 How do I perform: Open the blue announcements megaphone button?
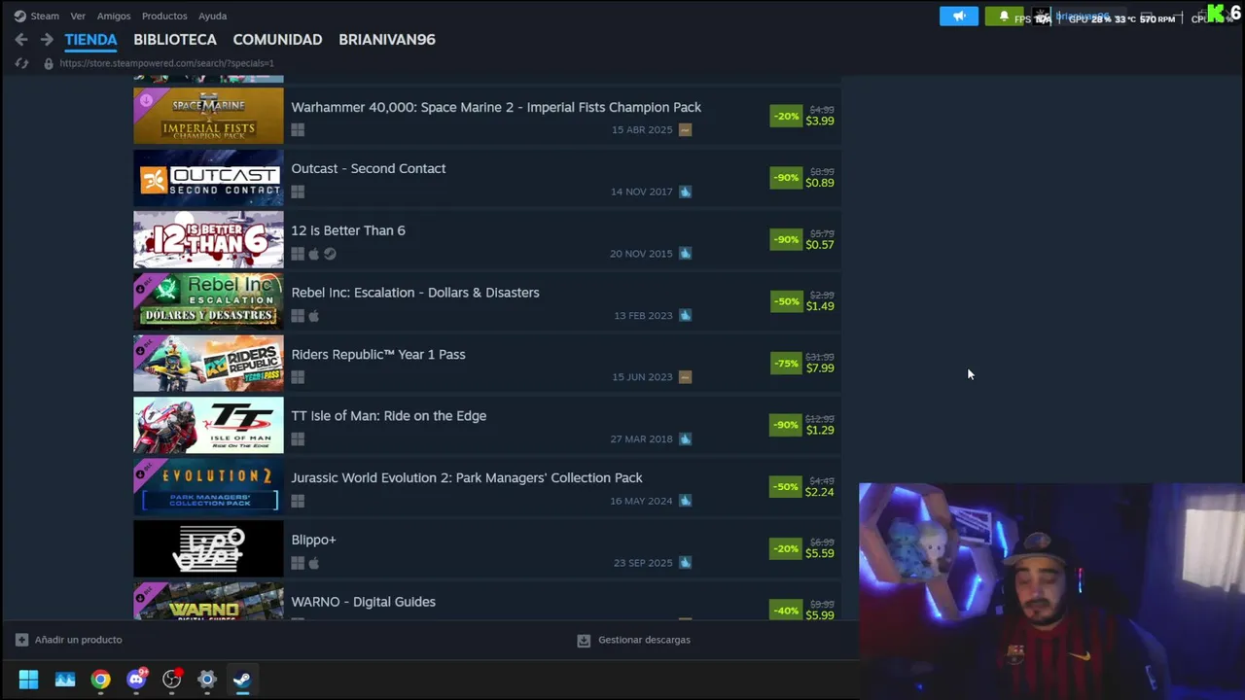tap(959, 16)
